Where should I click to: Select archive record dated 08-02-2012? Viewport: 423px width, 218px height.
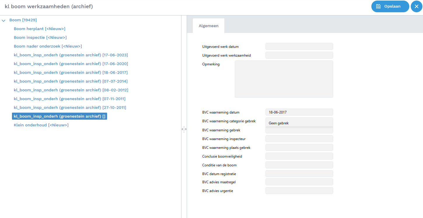pos(71,90)
